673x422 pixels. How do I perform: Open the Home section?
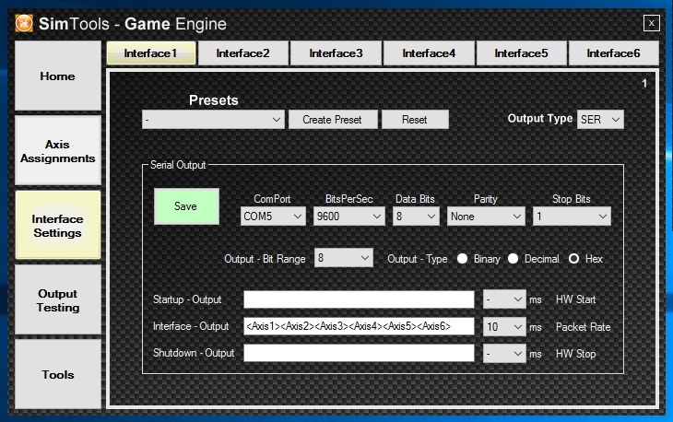point(58,76)
